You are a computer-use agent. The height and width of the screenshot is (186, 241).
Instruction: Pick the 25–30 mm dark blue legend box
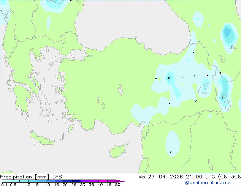[x=77, y=181]
